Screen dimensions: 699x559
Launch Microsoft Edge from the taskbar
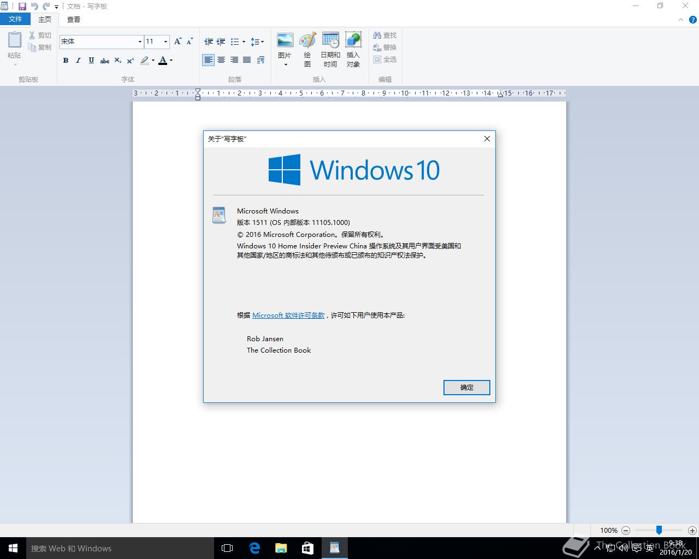[254, 548]
